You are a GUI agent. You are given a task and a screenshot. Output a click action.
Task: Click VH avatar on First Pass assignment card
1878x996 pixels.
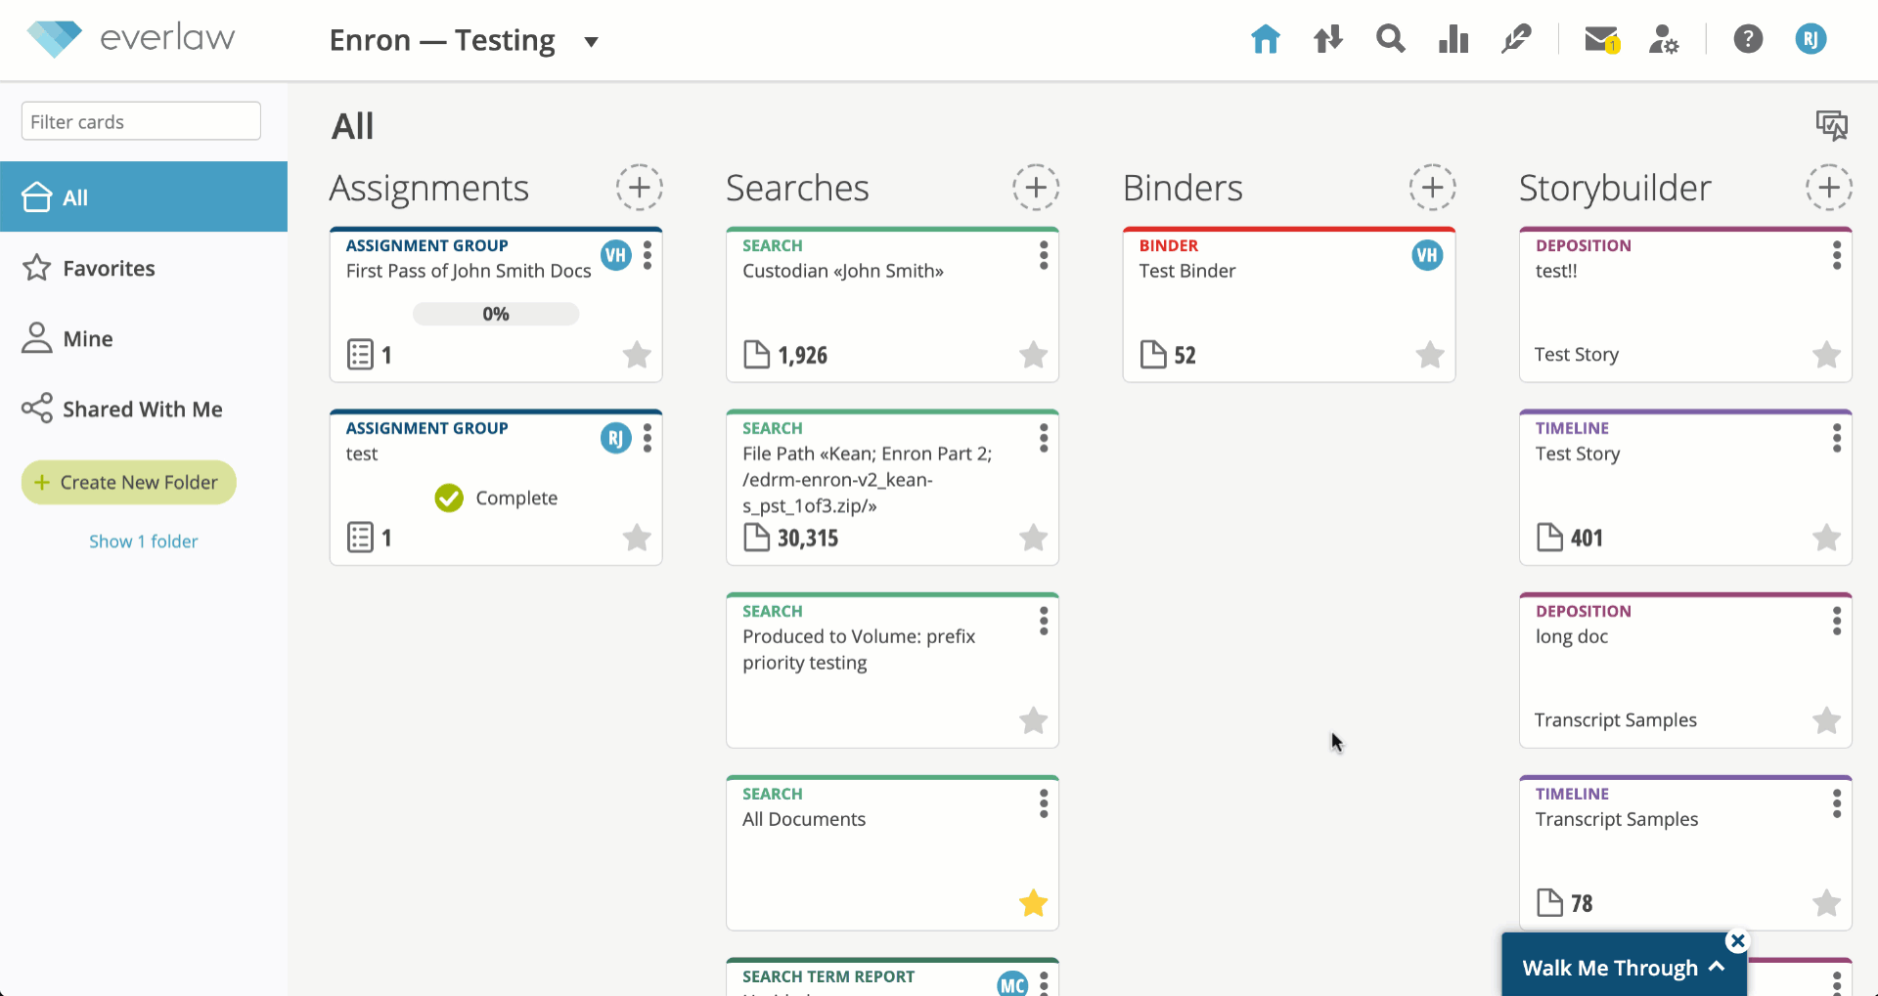pyautogui.click(x=615, y=255)
